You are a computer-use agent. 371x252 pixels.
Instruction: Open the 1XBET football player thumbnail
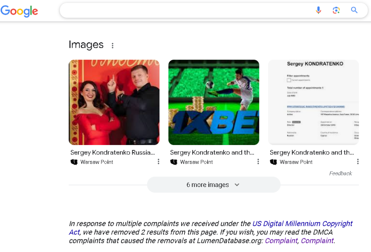214,102
